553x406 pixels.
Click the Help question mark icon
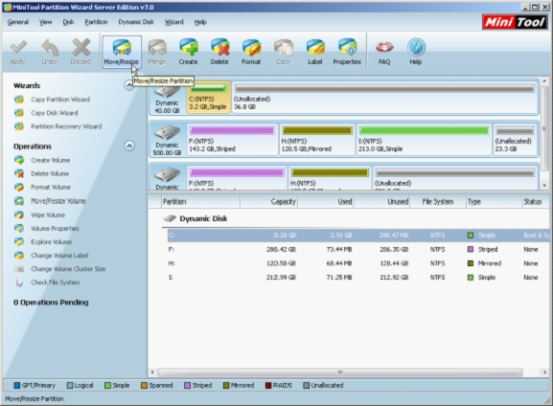[x=416, y=52]
